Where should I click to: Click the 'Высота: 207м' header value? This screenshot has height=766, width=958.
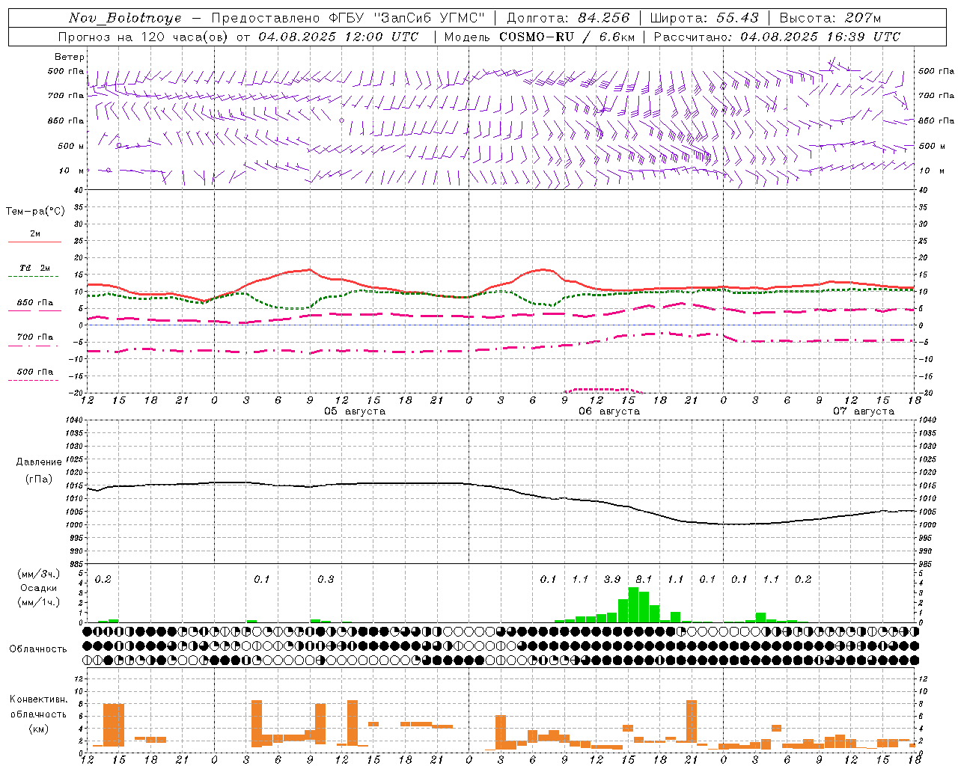click(x=830, y=18)
